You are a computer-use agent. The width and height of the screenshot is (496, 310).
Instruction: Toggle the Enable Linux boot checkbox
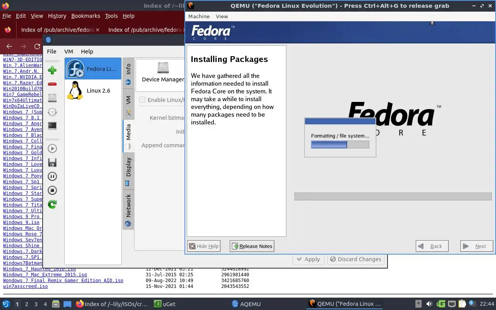(142, 100)
